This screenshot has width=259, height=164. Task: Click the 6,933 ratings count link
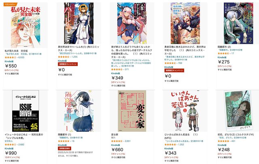pos(21,57)
